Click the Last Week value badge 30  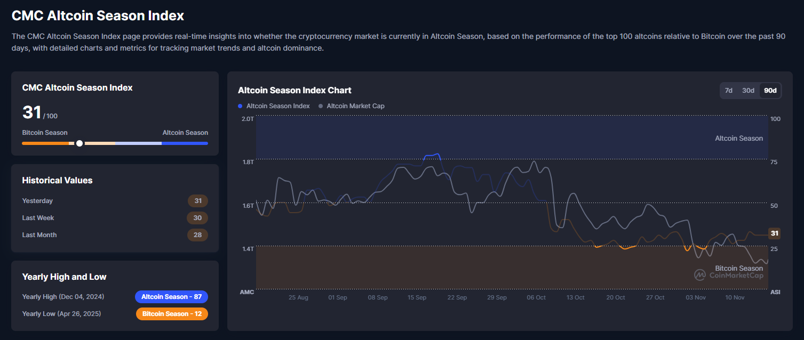[197, 218]
